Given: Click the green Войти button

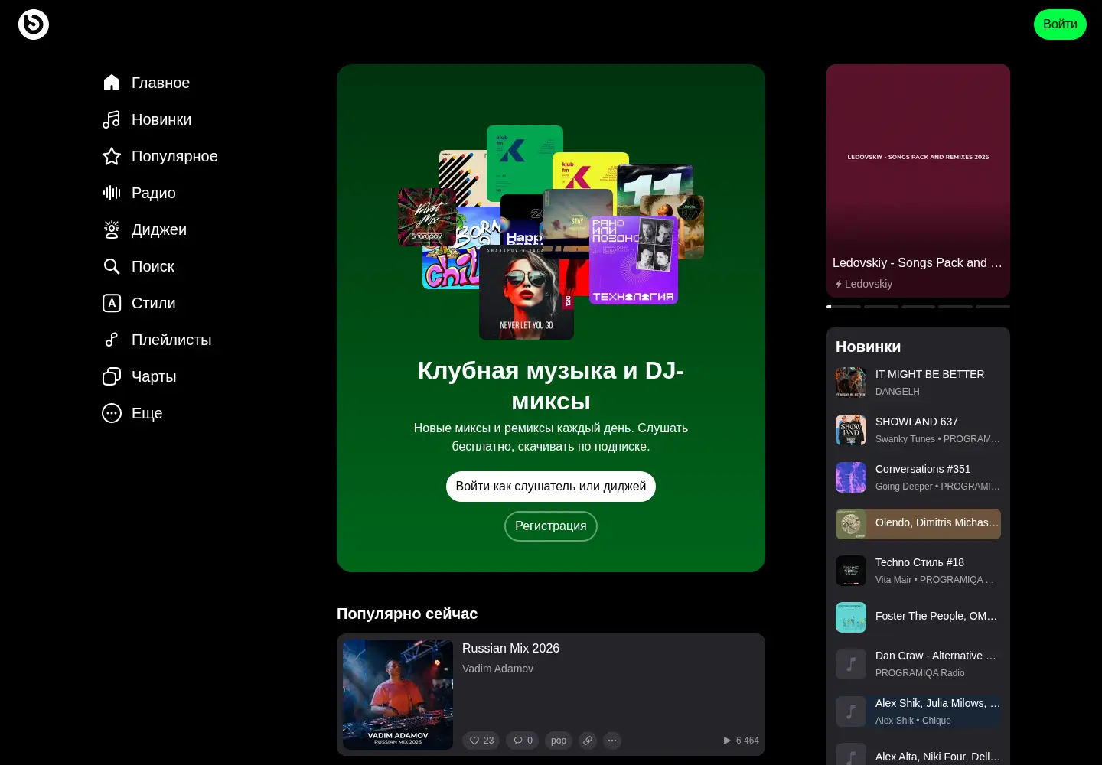Looking at the screenshot, I should point(1060,24).
